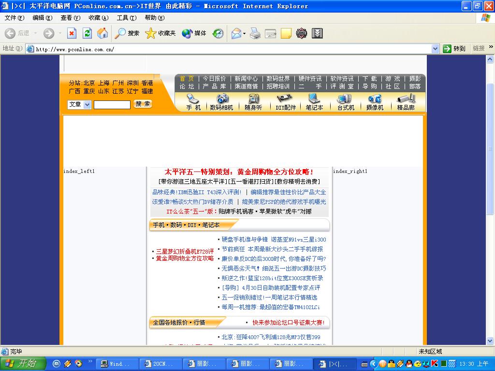Click the Go (转到) green arrow button
The height and width of the screenshot is (371, 495).
[x=454, y=49]
